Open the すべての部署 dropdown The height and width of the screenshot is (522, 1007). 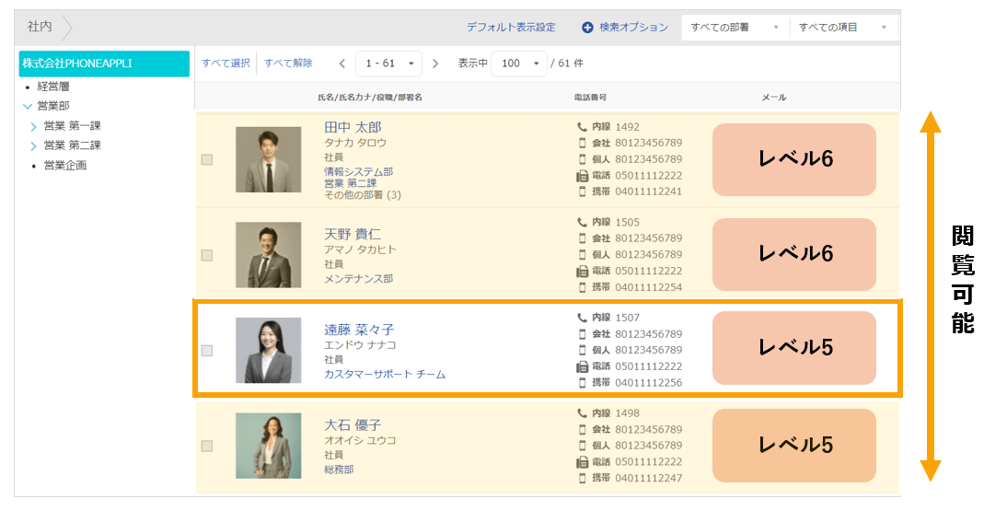(x=735, y=28)
